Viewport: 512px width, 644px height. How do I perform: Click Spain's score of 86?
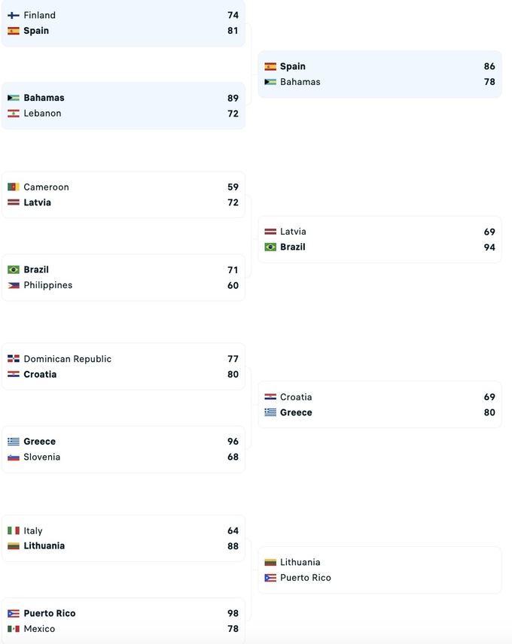coord(489,67)
